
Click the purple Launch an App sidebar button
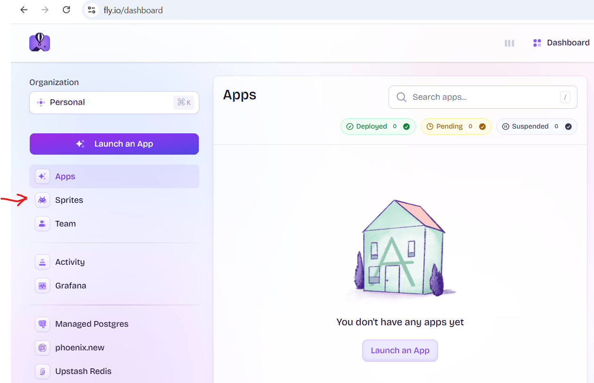[114, 144]
